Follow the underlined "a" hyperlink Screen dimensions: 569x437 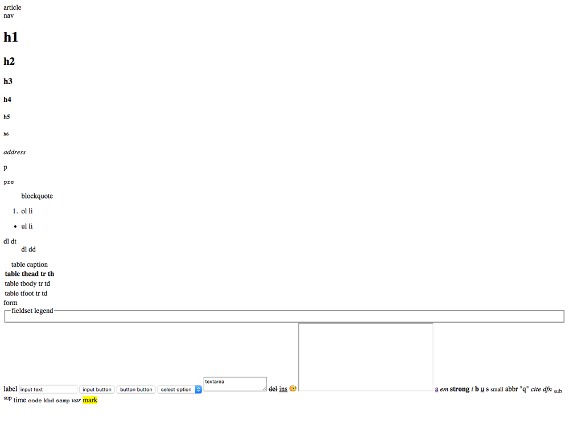(x=437, y=389)
